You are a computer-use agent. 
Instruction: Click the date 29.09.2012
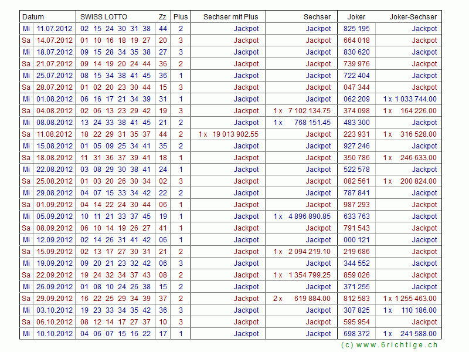pos(55,299)
